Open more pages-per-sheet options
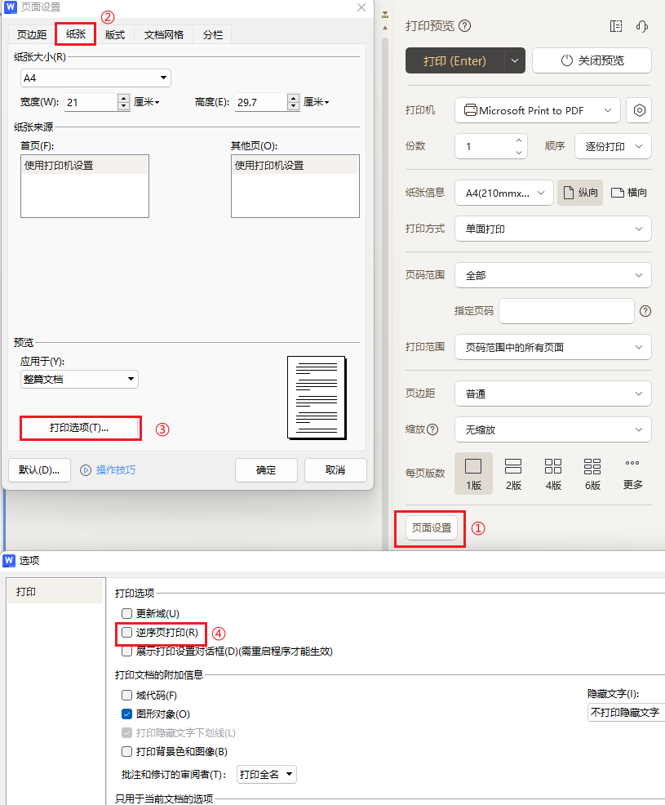Screen dimensions: 665x805 click(x=632, y=474)
